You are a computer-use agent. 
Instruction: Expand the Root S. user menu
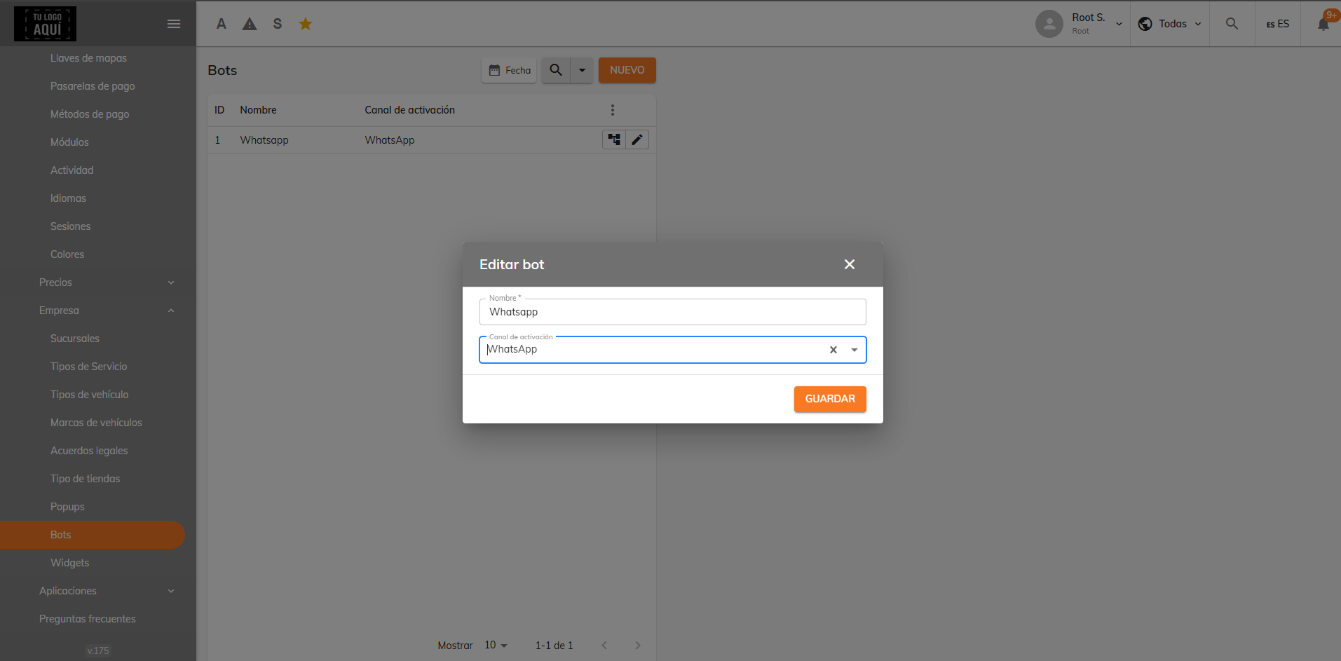point(1119,24)
